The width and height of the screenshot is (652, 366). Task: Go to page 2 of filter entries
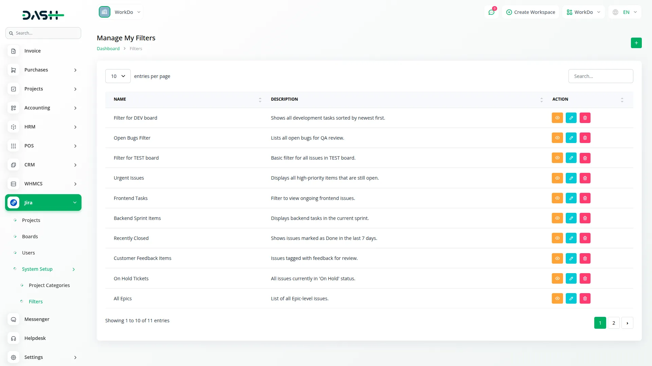[613, 323]
